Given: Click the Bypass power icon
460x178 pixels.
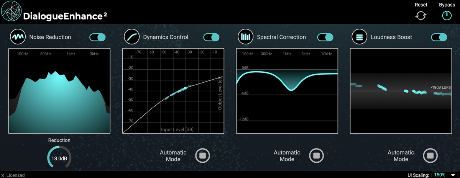Looking at the screenshot, I should pos(447,16).
